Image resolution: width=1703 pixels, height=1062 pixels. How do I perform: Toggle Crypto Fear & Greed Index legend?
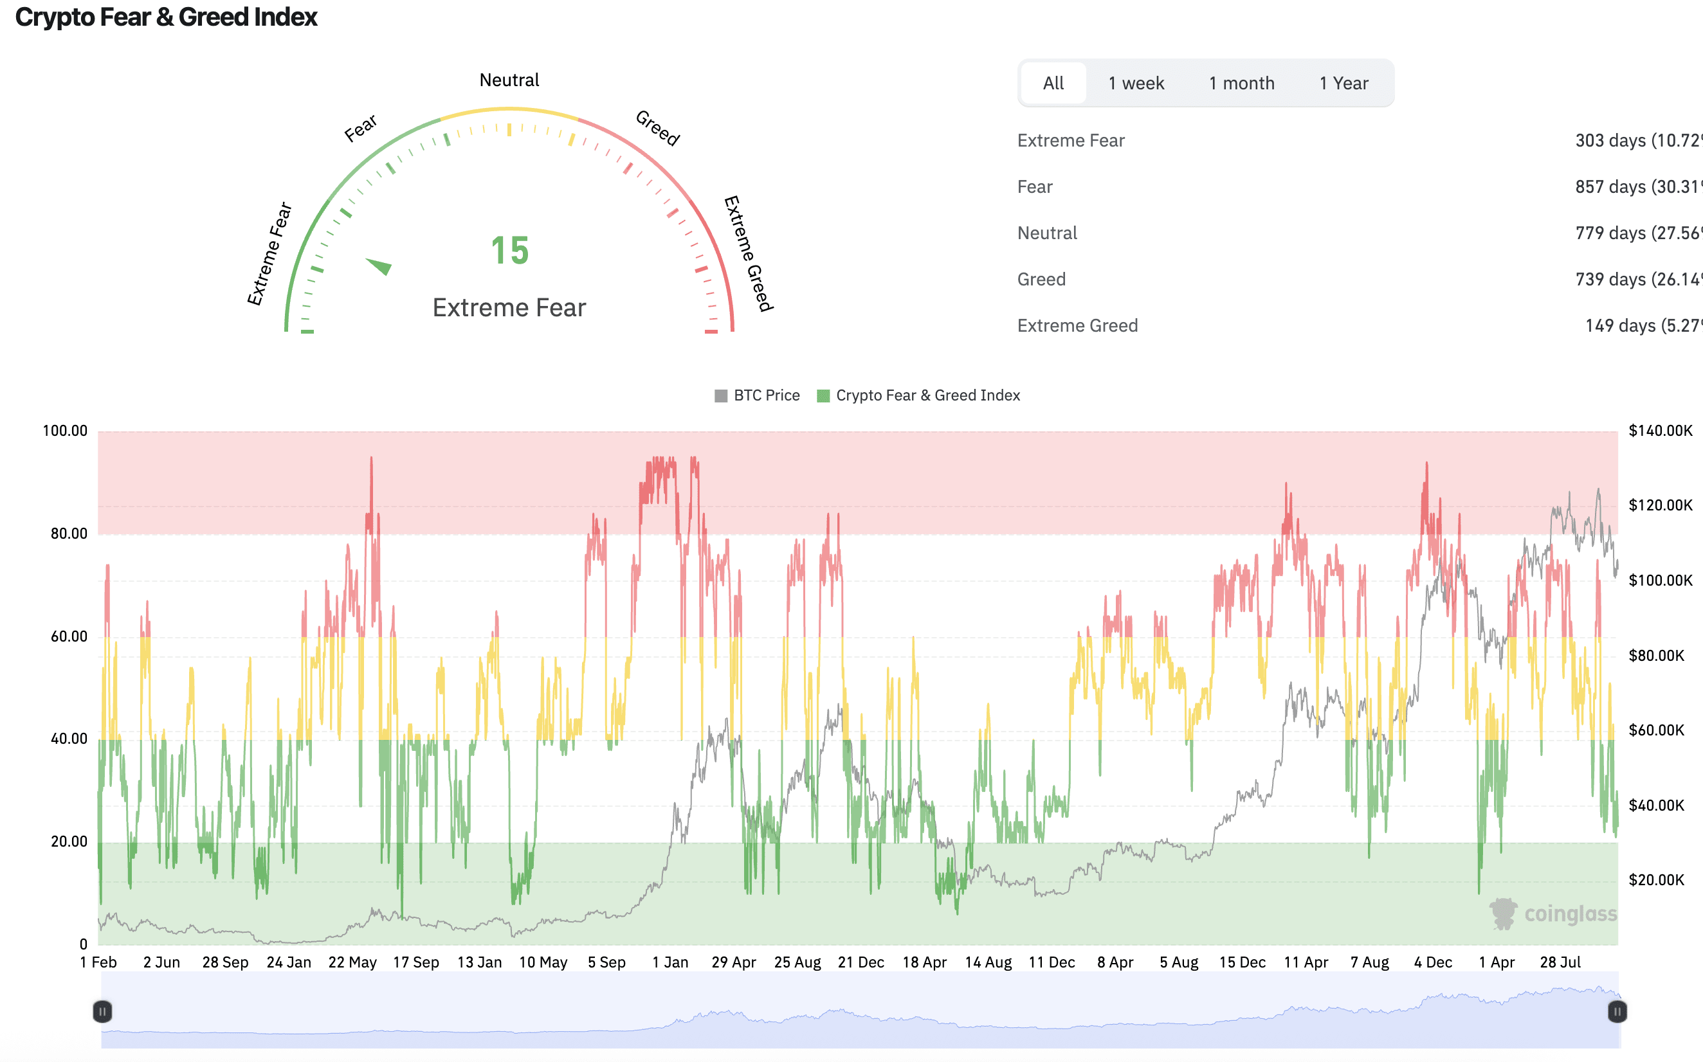click(x=927, y=395)
